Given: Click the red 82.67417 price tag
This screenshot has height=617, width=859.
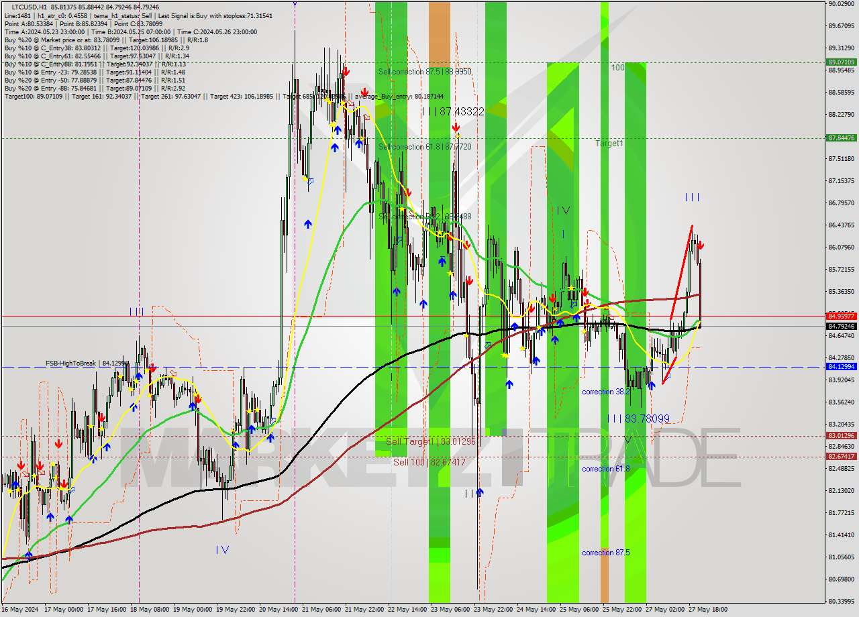Looking at the screenshot, I should (x=841, y=457).
